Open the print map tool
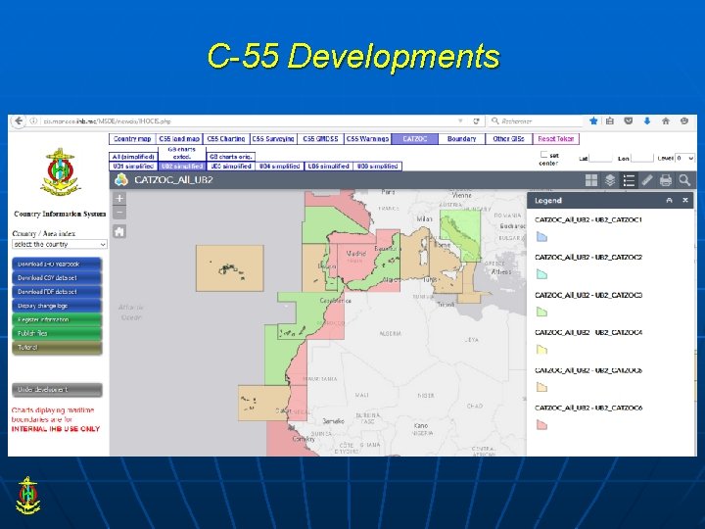705x529 pixels. click(x=666, y=180)
